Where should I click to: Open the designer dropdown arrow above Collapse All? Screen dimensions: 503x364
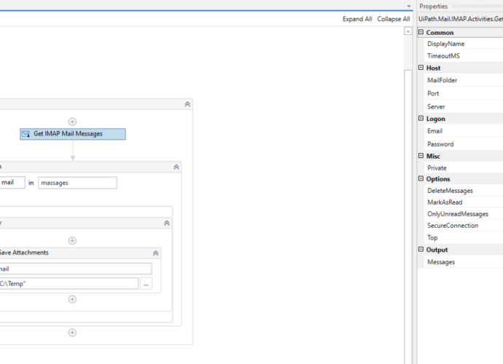408,7
